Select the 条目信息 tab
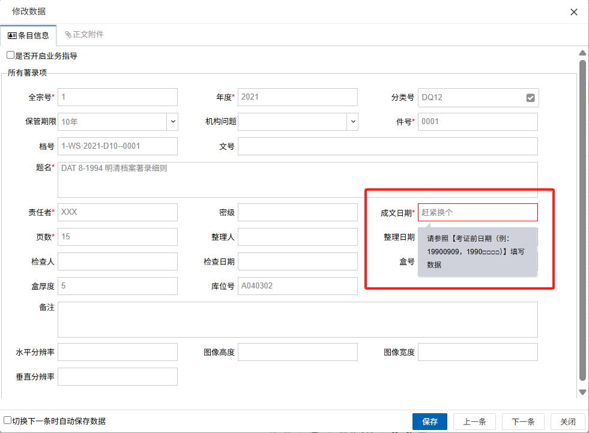This screenshot has height=433, width=589. 28,35
